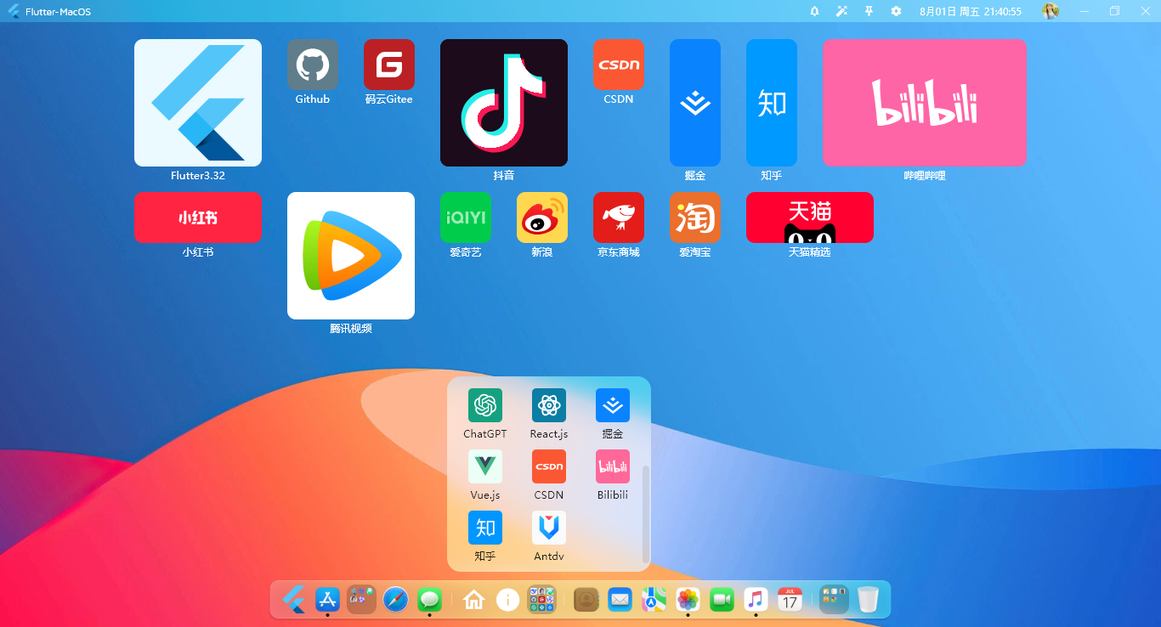The width and height of the screenshot is (1161, 627).
Task: Start the 爱奇艺 app
Action: [465, 217]
